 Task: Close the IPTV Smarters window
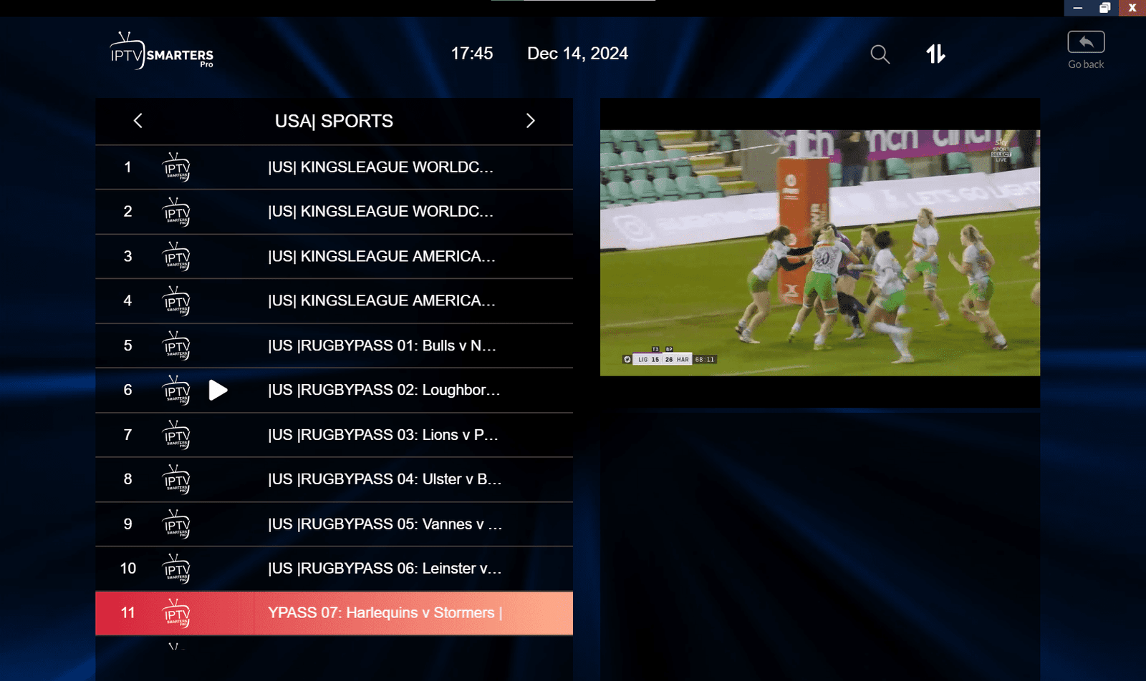1132,8
